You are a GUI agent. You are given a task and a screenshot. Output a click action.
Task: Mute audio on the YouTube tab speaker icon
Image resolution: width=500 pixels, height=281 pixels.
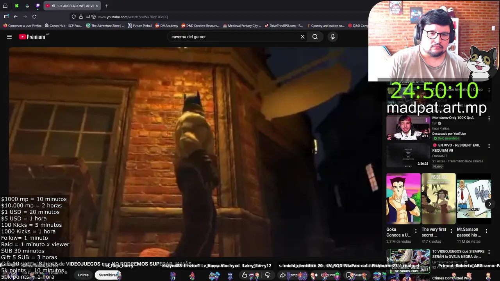53,6
